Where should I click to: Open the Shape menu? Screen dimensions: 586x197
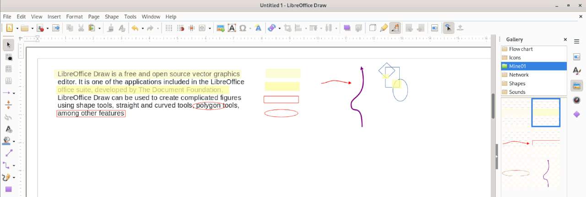(x=112, y=16)
